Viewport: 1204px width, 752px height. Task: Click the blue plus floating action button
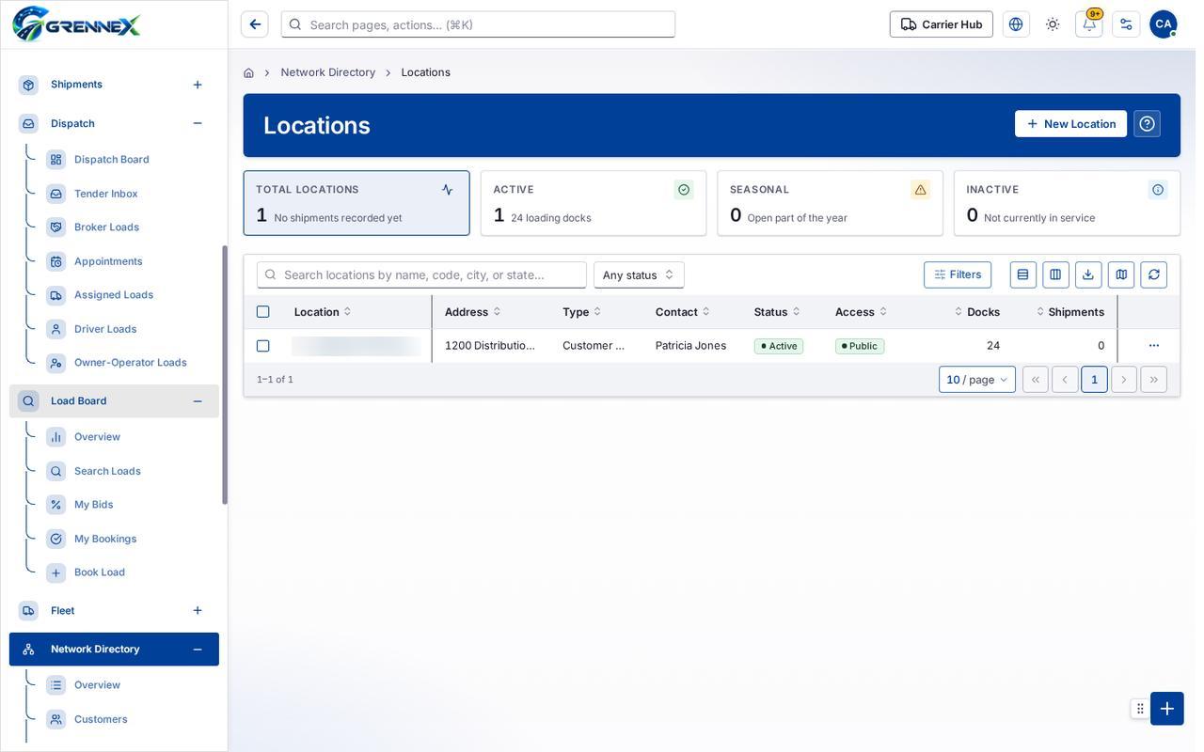click(x=1167, y=709)
